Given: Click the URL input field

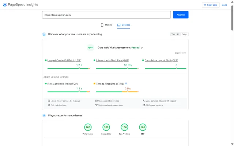Looking at the screenshot, I should tap(106, 15).
